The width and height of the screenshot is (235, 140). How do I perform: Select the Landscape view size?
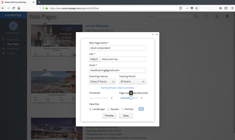[91, 109]
